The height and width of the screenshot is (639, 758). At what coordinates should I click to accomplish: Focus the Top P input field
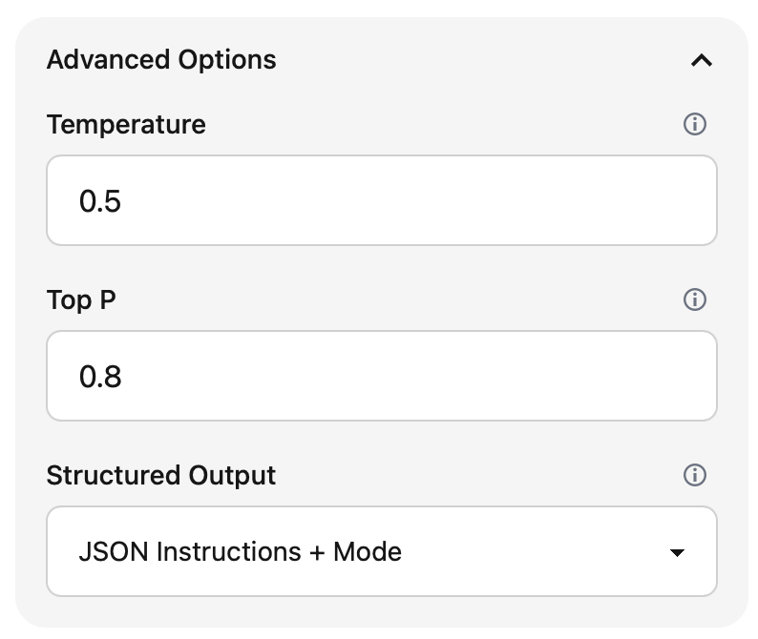click(381, 377)
